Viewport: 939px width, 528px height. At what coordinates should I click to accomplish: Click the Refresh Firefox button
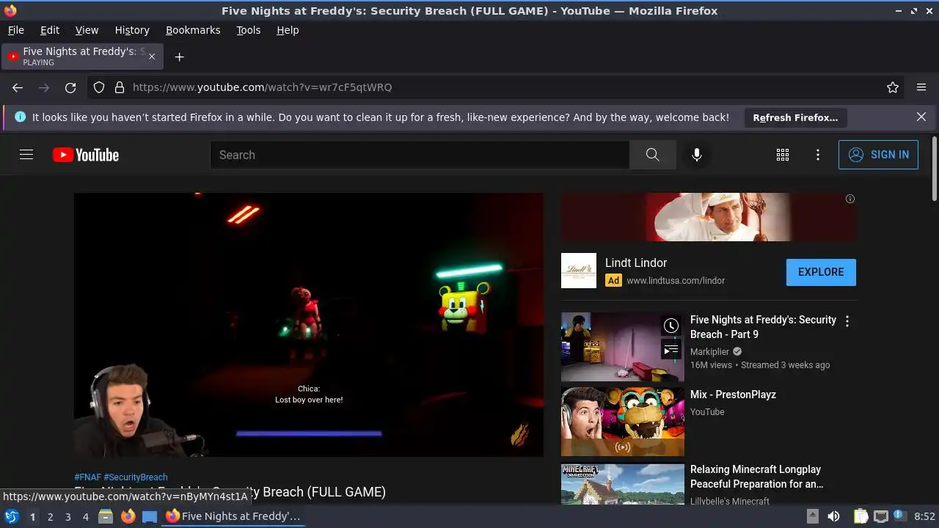pos(795,117)
